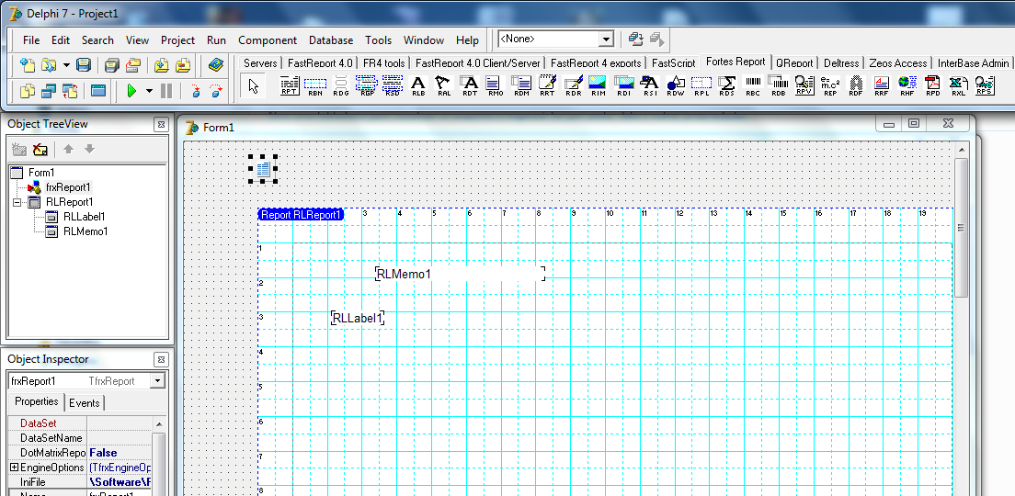Switch to the FastReport 4.0 palette tab
The width and height of the screenshot is (1015, 496).
click(x=321, y=62)
